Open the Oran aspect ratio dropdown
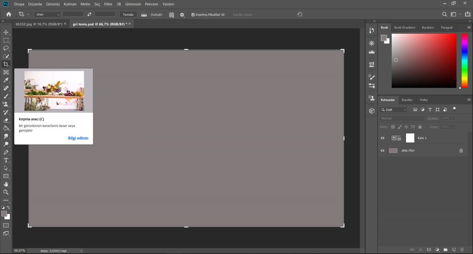The image size is (473, 254). [x=47, y=14]
